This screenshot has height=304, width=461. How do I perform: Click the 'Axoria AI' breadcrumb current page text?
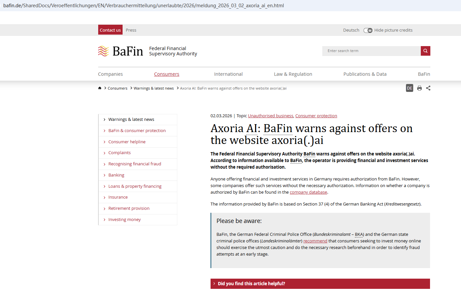pos(233,88)
